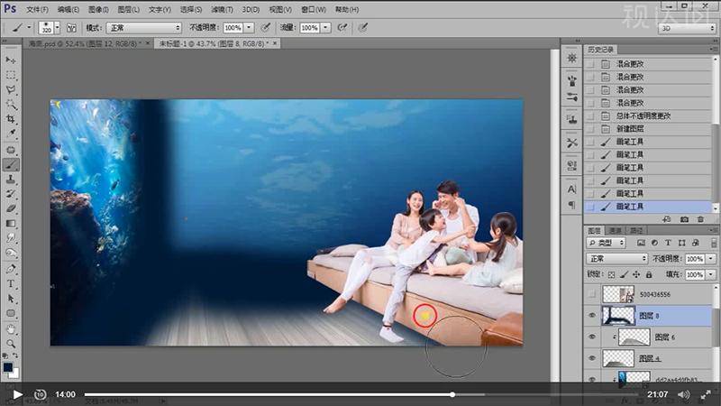
Task: Select the Zoom tool
Action: coord(11,344)
